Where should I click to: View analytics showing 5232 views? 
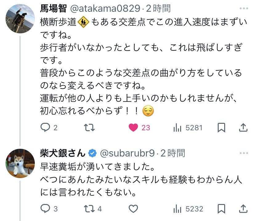[x=188, y=209]
